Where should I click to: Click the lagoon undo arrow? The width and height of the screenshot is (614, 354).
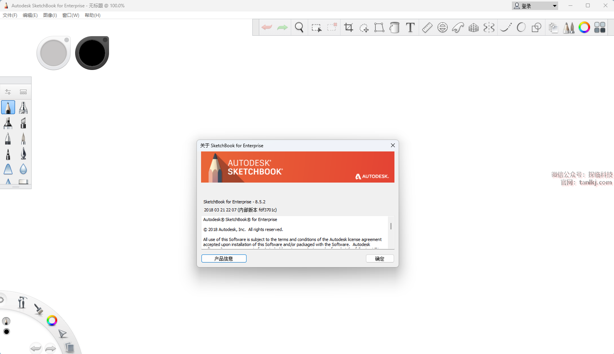[36, 349]
